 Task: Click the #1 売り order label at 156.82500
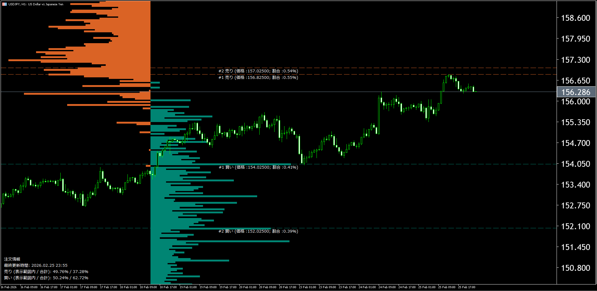(x=258, y=78)
